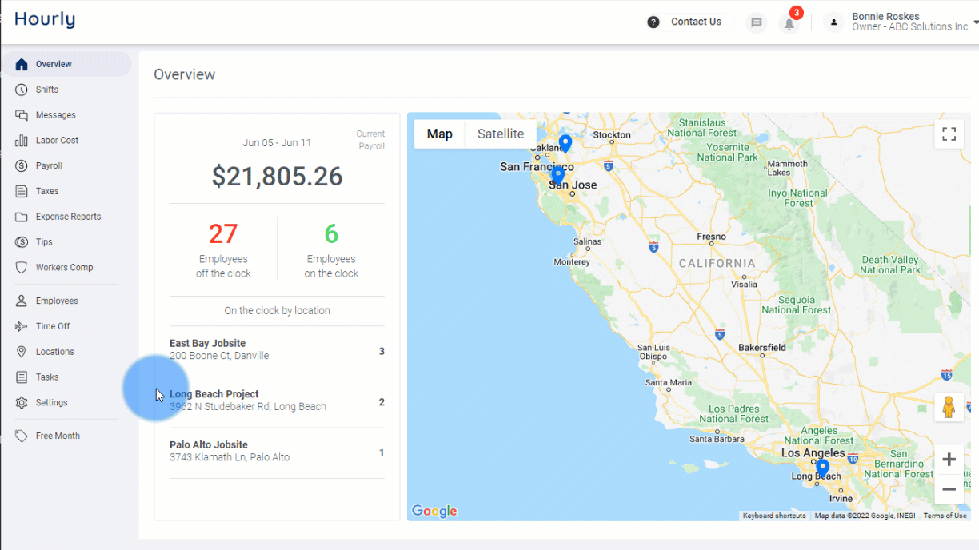Viewport: 979px width, 550px height.
Task: Click the Google logo on map
Action: click(434, 511)
